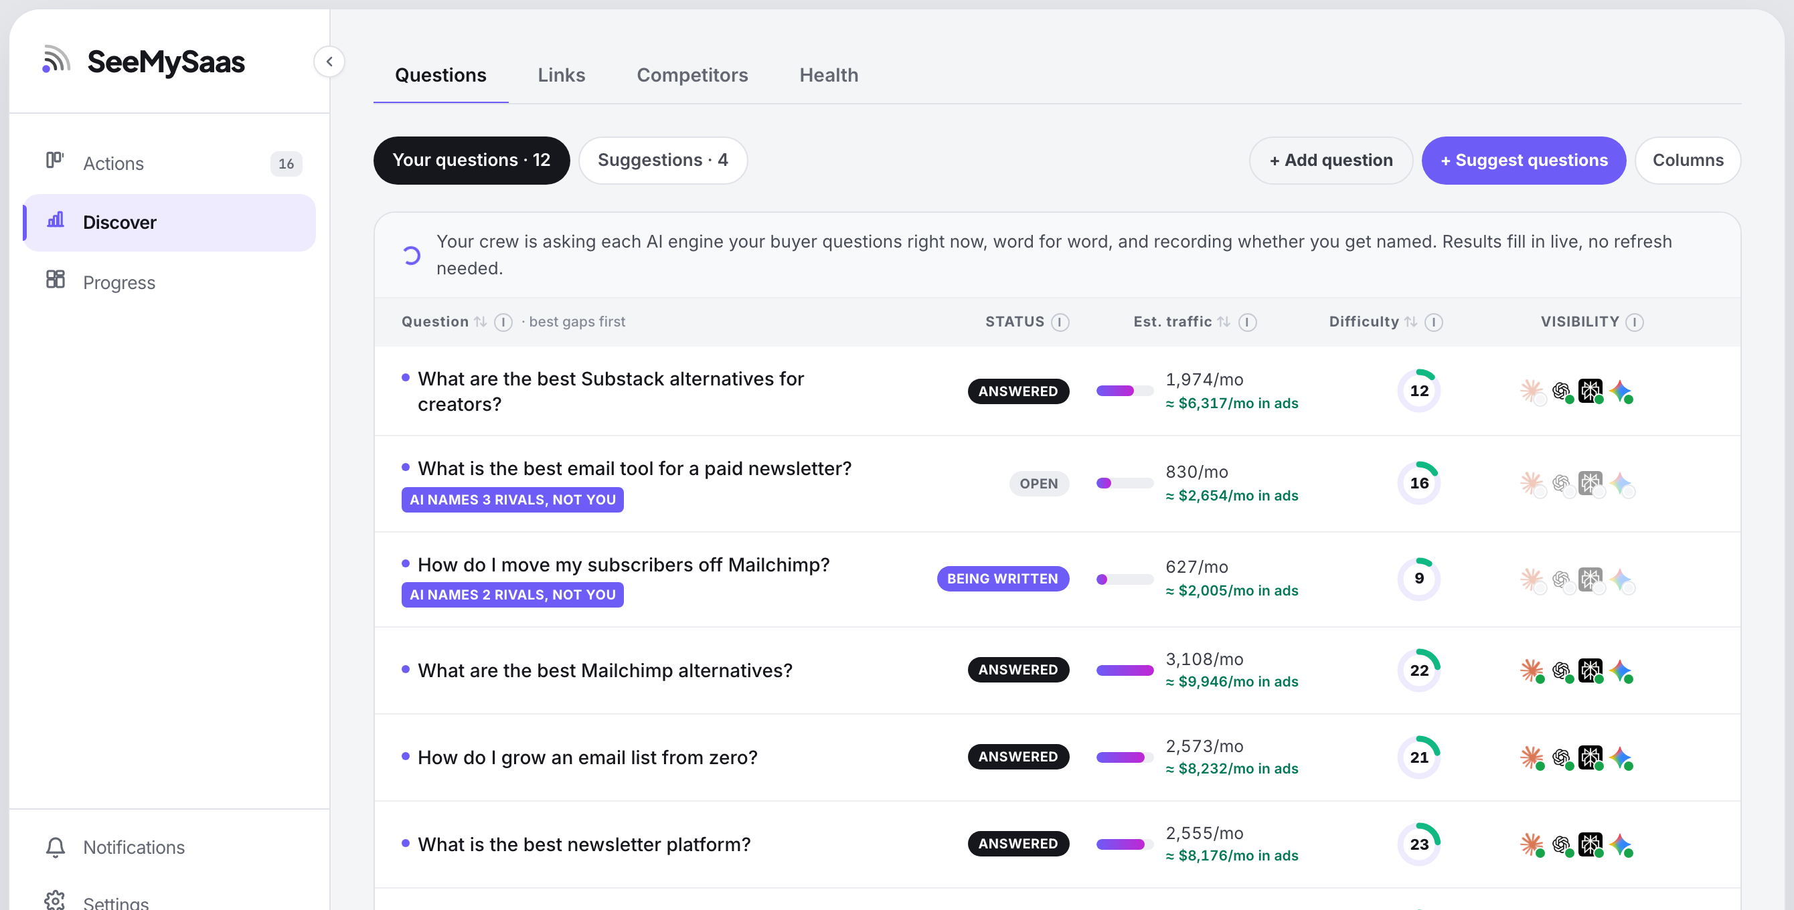The image size is (1794, 910).
Task: Click ChatGPT icon in Mailchimp subscribers row
Action: pos(1562,579)
